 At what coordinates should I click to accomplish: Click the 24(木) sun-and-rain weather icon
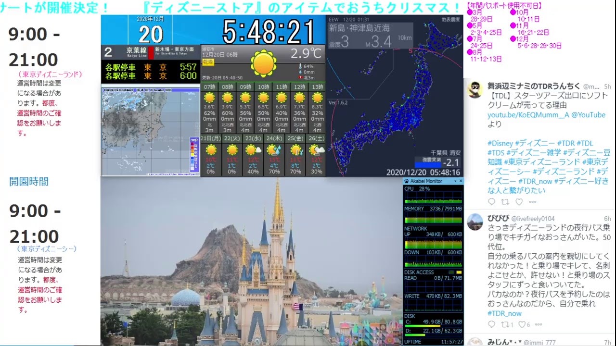[274, 150]
